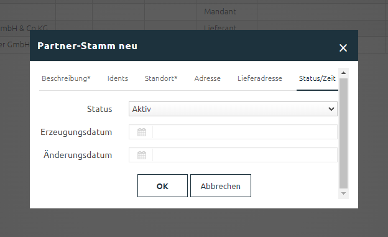Select the Status/Zeit tab
The width and height of the screenshot is (388, 237).
pos(317,78)
